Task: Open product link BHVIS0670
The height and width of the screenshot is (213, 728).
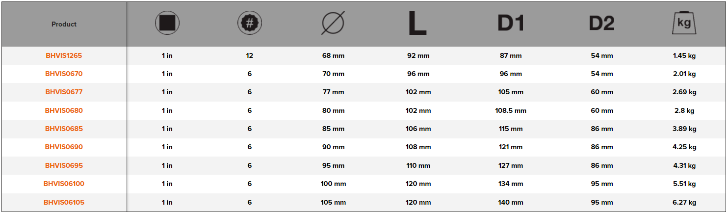Action: click(64, 74)
